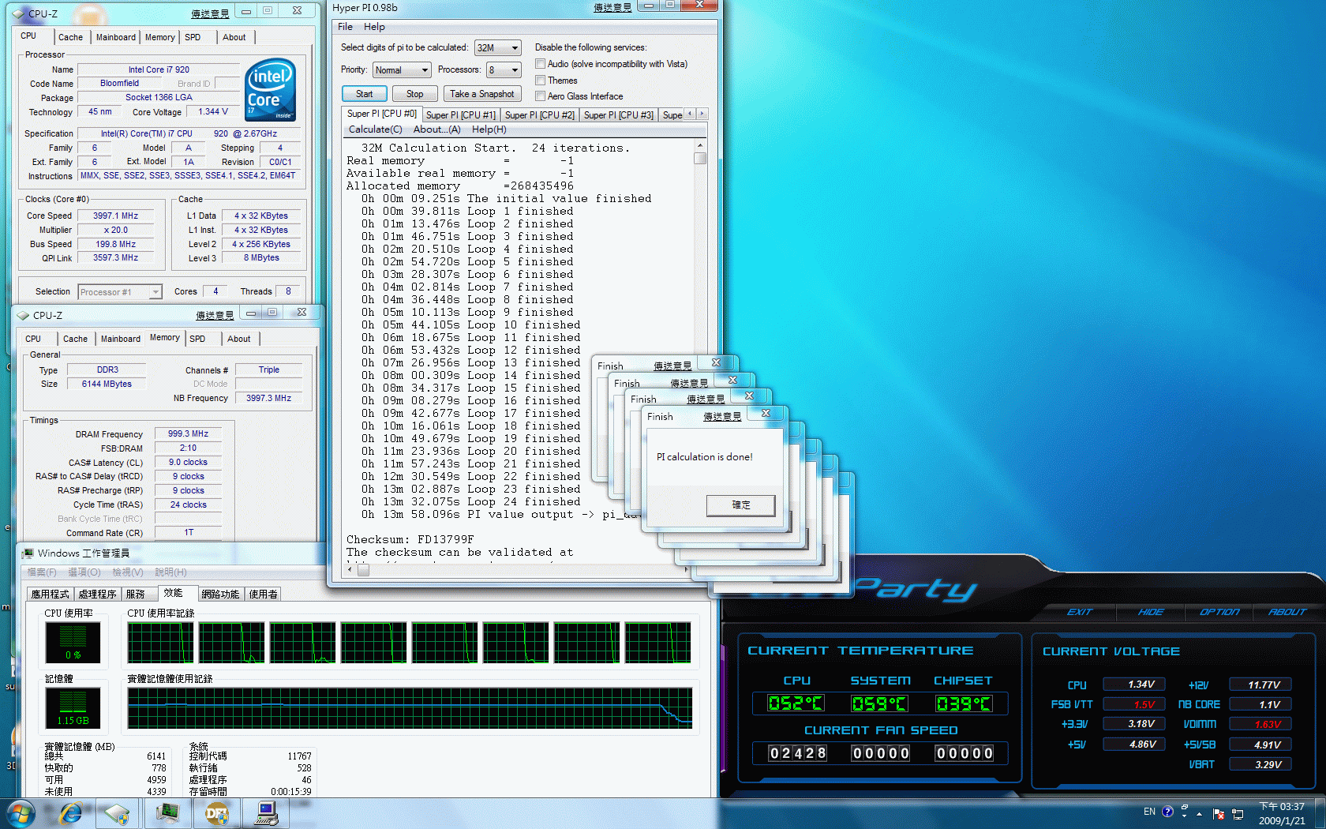Open the Hyper PI File menu

[346, 27]
